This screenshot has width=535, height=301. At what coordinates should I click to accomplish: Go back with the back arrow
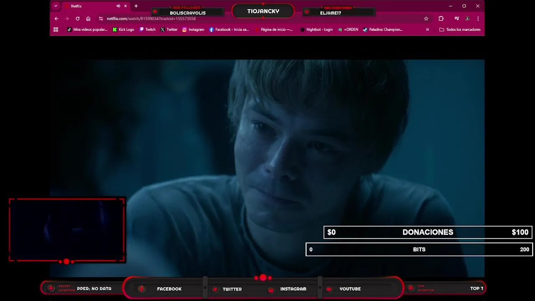pyautogui.click(x=56, y=18)
